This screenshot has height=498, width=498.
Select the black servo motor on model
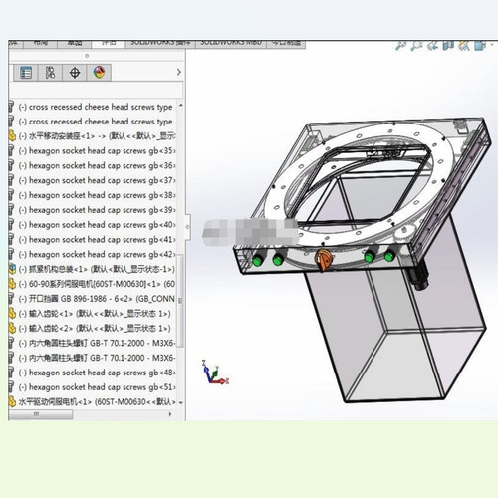(x=418, y=274)
